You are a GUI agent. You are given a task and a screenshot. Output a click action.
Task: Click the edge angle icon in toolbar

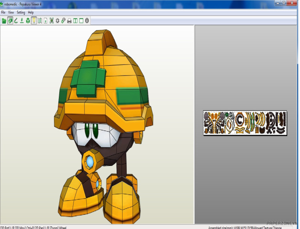click(x=16, y=21)
